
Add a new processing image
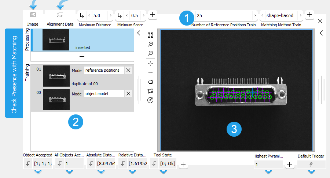pos(82,57)
